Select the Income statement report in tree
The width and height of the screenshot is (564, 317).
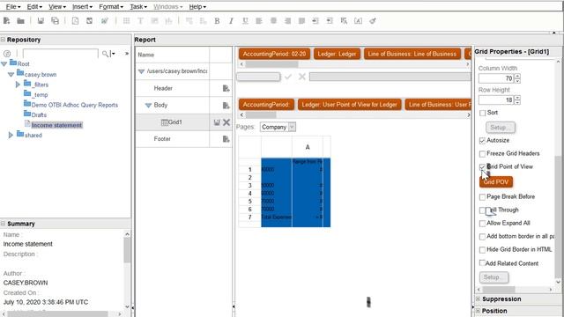point(56,125)
